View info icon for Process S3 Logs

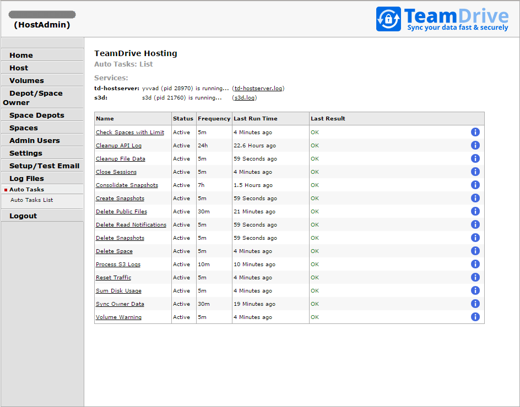(x=475, y=264)
